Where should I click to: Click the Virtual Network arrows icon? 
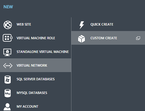8,65
